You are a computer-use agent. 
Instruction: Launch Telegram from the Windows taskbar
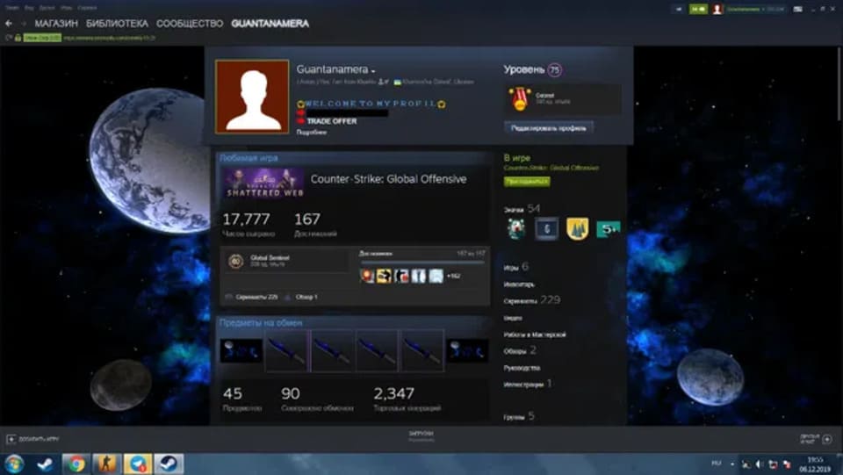click(x=137, y=464)
